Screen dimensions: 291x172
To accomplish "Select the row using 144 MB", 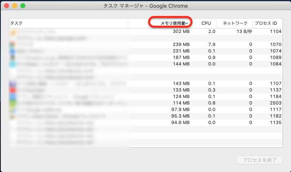I will coord(146,64).
